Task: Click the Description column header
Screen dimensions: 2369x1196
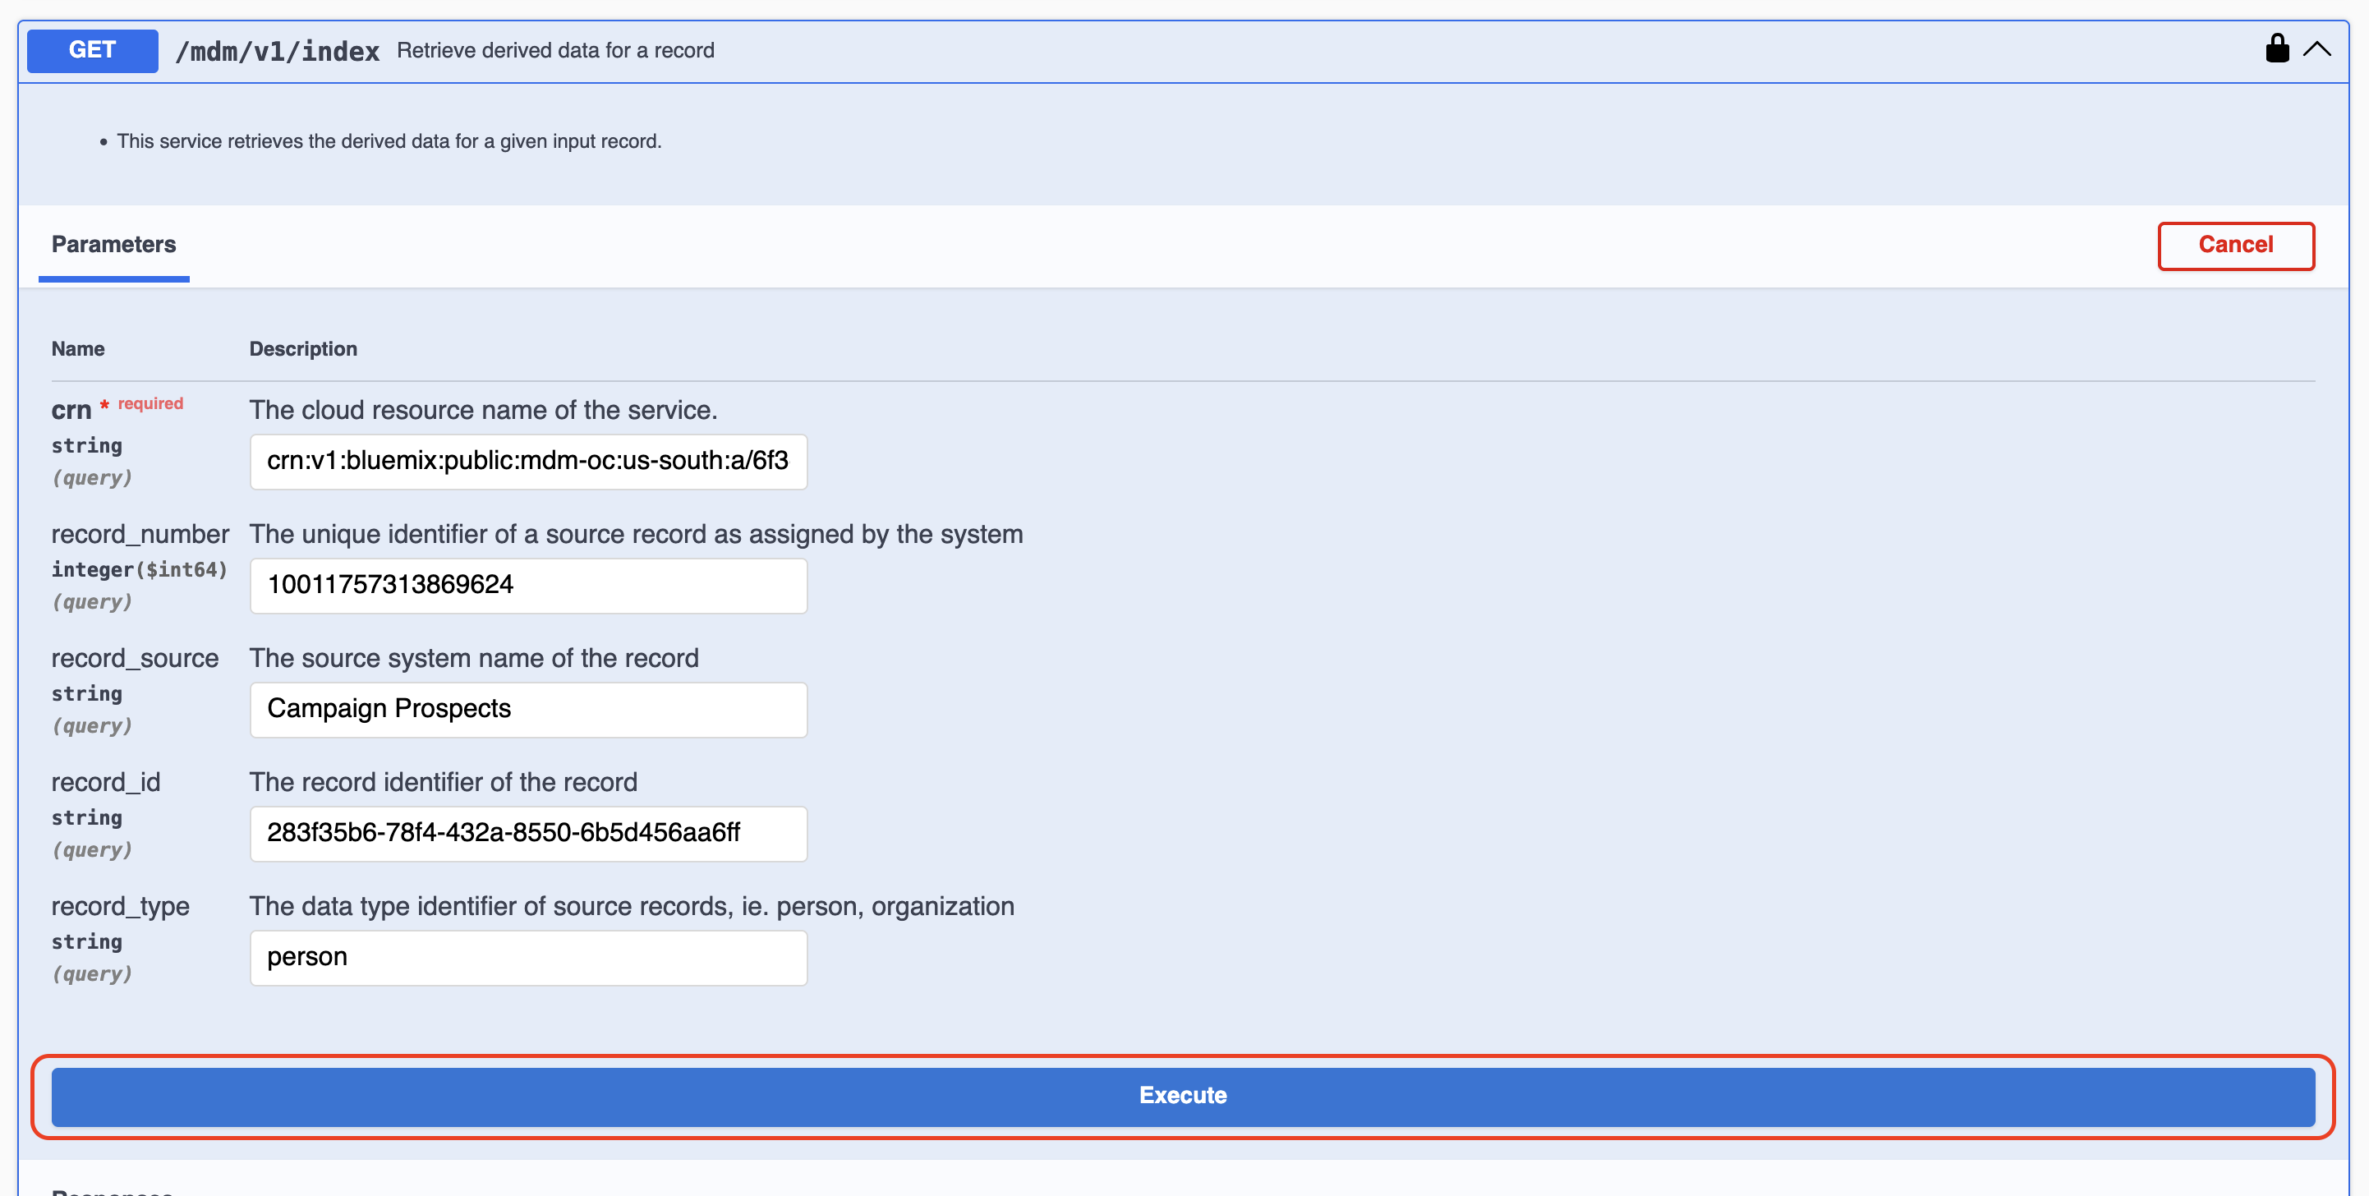Action: tap(303, 348)
